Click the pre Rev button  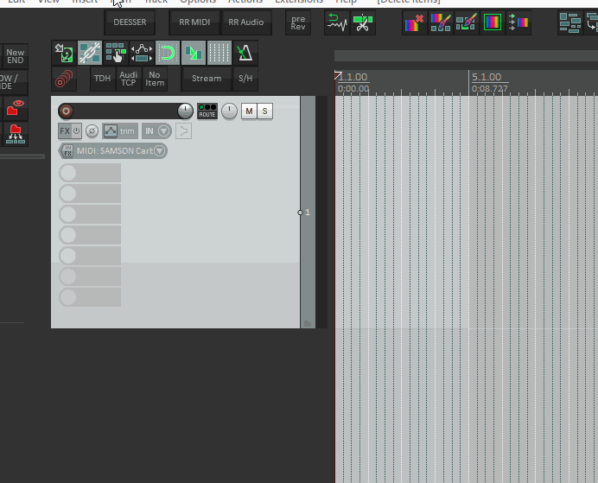(x=298, y=22)
